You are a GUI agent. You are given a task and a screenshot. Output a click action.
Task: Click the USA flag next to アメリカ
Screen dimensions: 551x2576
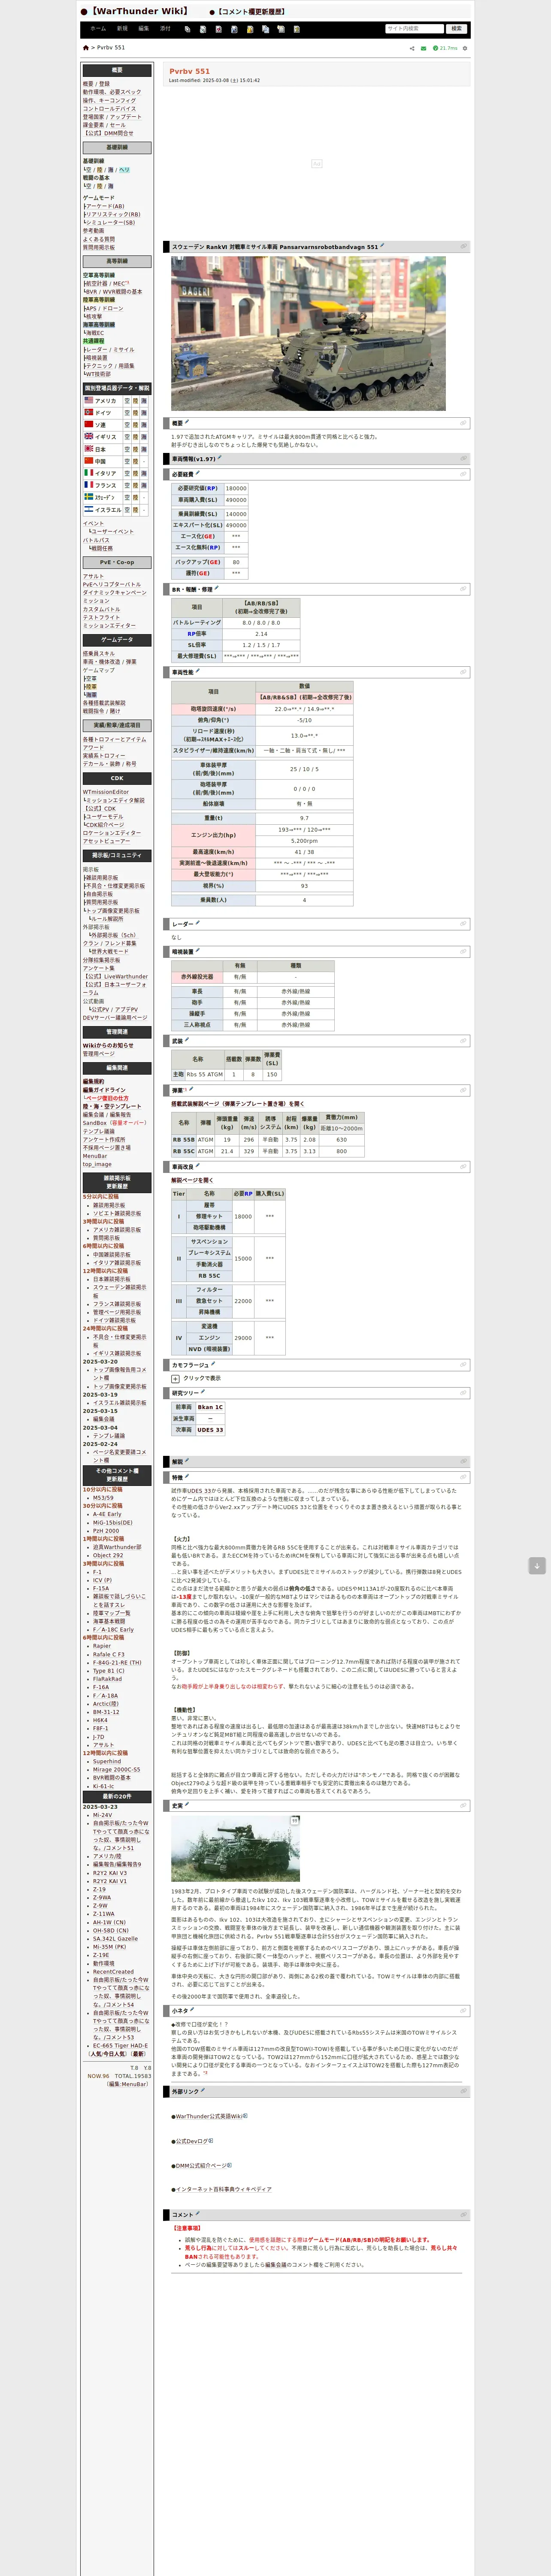click(88, 400)
